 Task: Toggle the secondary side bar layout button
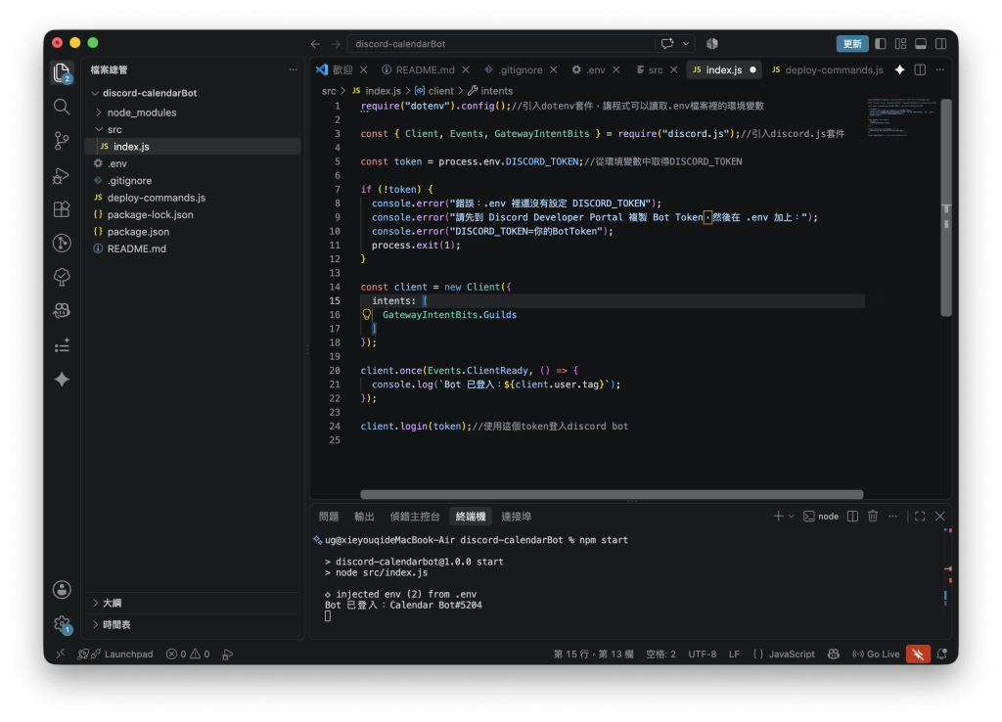click(x=940, y=43)
